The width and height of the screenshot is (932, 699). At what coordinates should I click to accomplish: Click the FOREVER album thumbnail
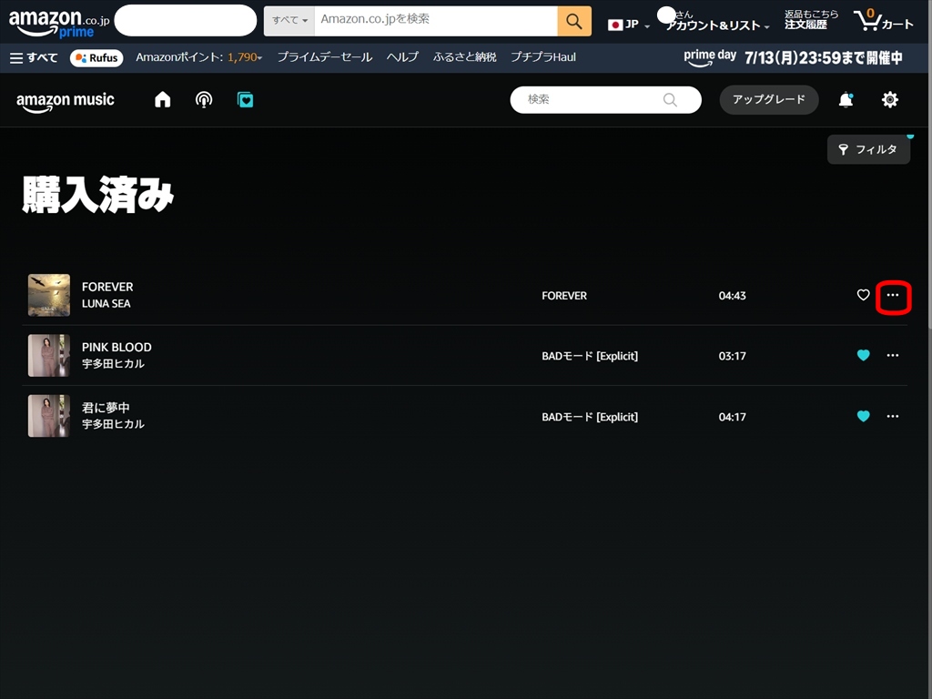click(49, 295)
